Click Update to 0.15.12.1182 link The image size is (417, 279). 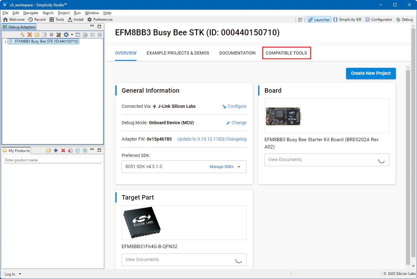click(x=200, y=139)
